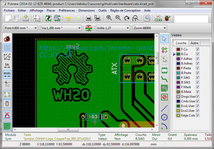Screen dimensions: 214x149
Task: Open the Règles de Conception menu
Action: pos(125,10)
